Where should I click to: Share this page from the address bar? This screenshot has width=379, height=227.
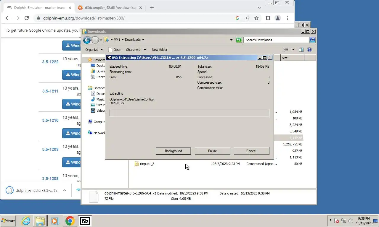[247, 18]
